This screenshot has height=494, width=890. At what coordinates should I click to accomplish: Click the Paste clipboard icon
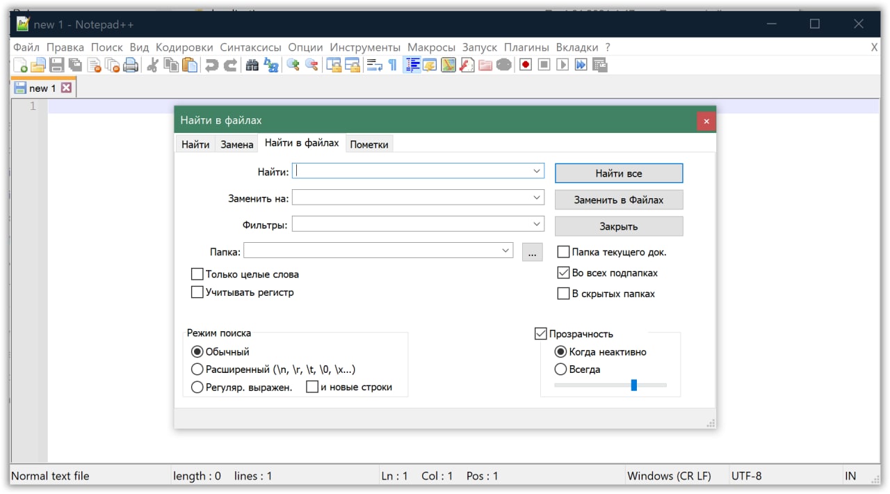pyautogui.click(x=189, y=65)
